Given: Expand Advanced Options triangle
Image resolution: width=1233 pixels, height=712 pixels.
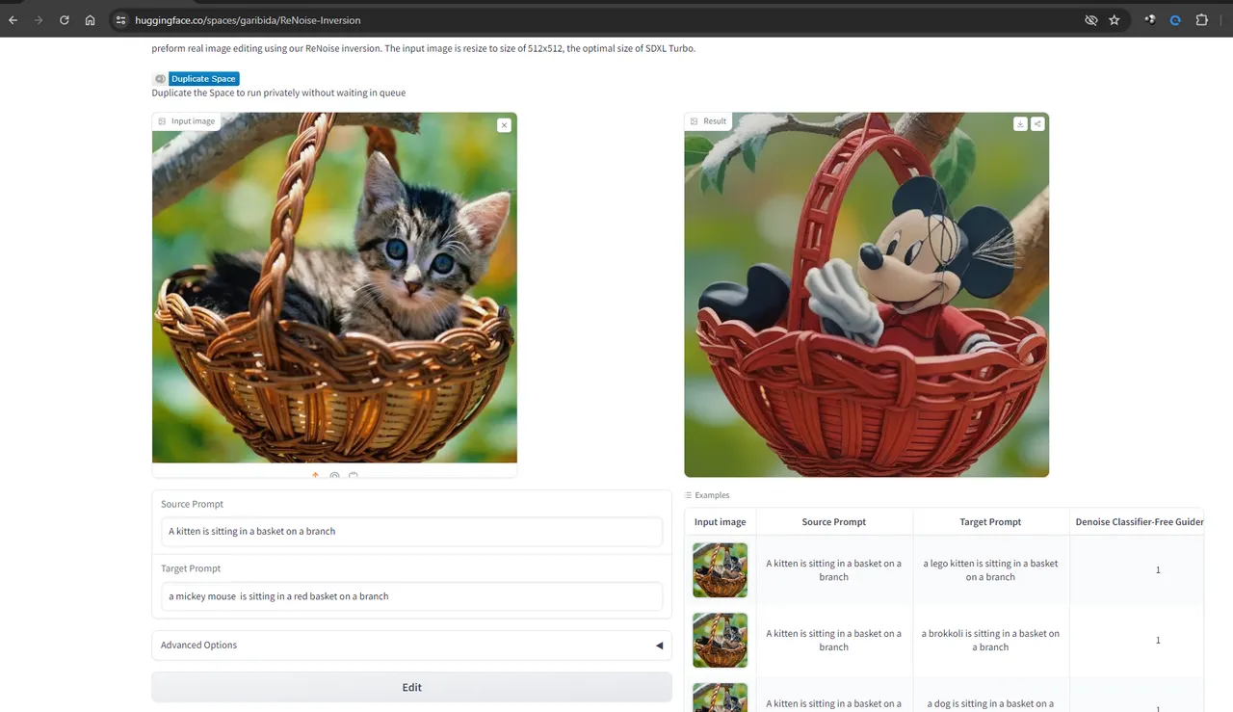Looking at the screenshot, I should click(x=659, y=646).
